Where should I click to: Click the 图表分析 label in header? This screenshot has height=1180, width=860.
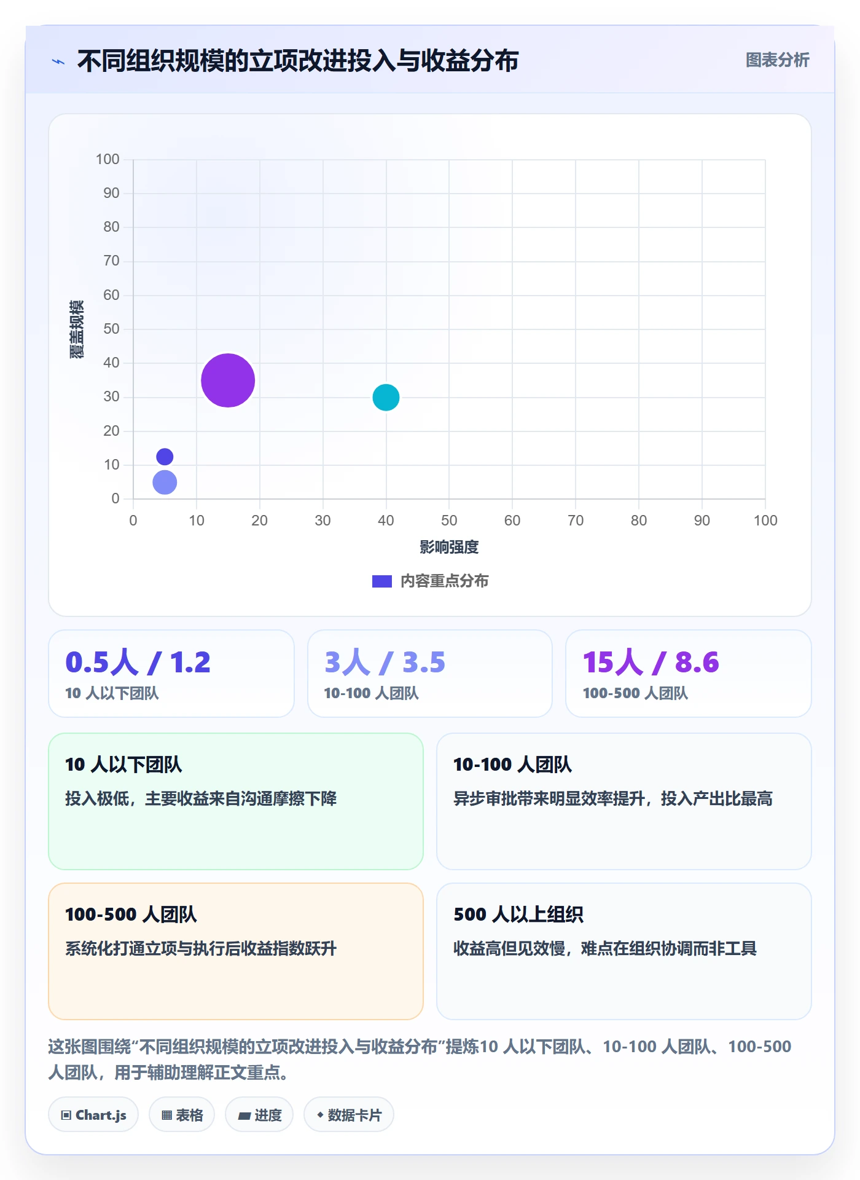(x=777, y=60)
